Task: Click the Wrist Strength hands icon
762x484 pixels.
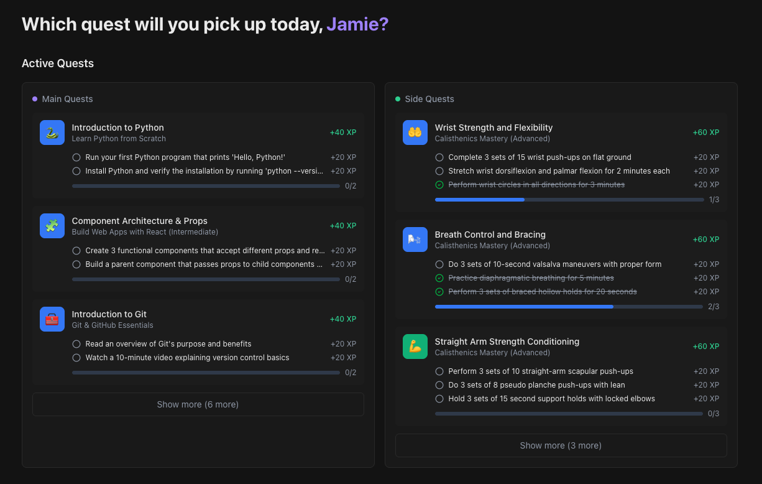Action: coord(415,133)
